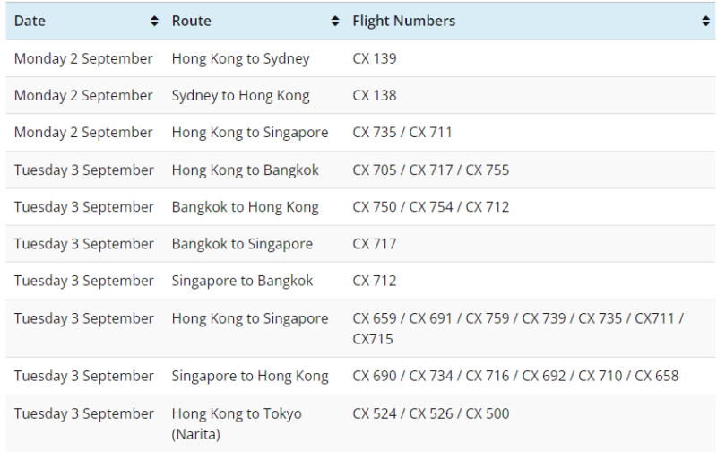Select the Hong Kong to Sydney route cell
The width and height of the screenshot is (717, 452).
coord(240,58)
